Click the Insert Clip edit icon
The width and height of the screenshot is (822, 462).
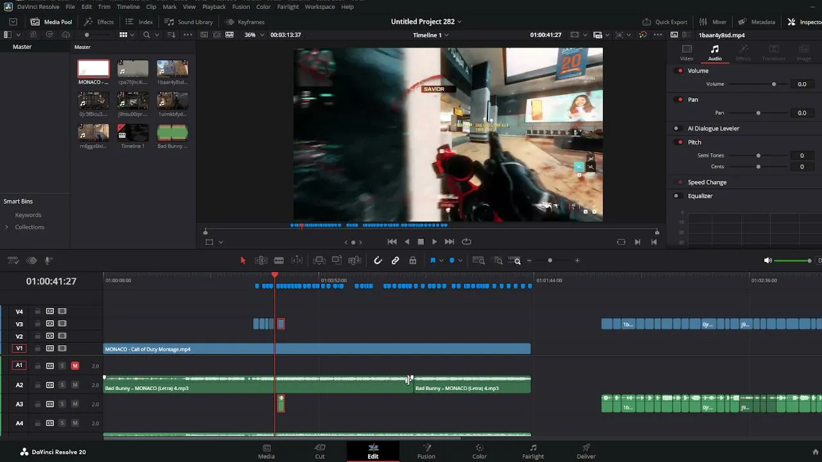319,261
